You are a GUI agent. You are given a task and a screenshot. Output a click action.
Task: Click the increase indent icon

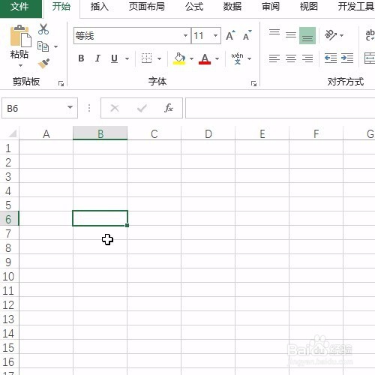[347, 58]
